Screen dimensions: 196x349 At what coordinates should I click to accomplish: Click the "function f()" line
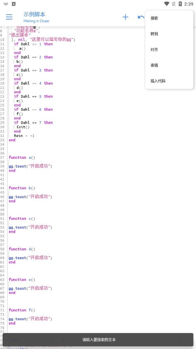coord(22,310)
